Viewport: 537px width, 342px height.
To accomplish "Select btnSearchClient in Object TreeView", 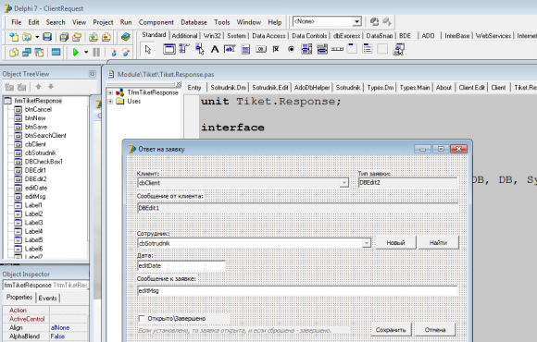I will point(45,136).
